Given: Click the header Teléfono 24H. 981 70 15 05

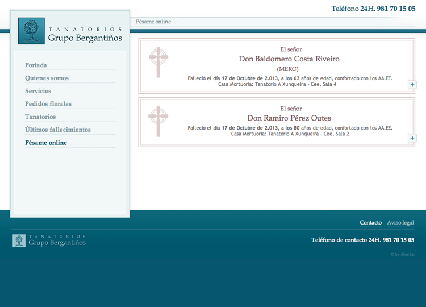Looking at the screenshot, I should click(373, 9).
